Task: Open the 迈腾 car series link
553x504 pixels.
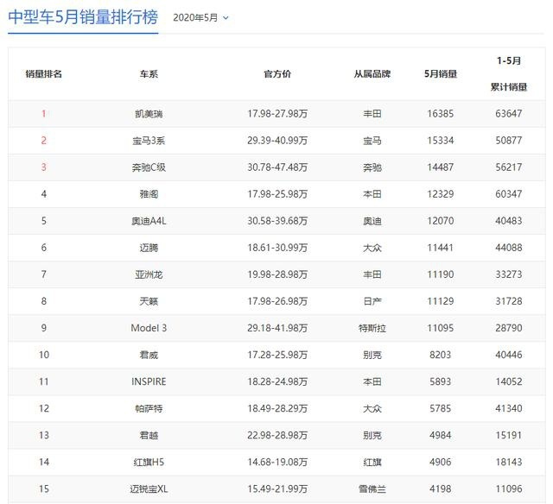Action: tap(149, 248)
